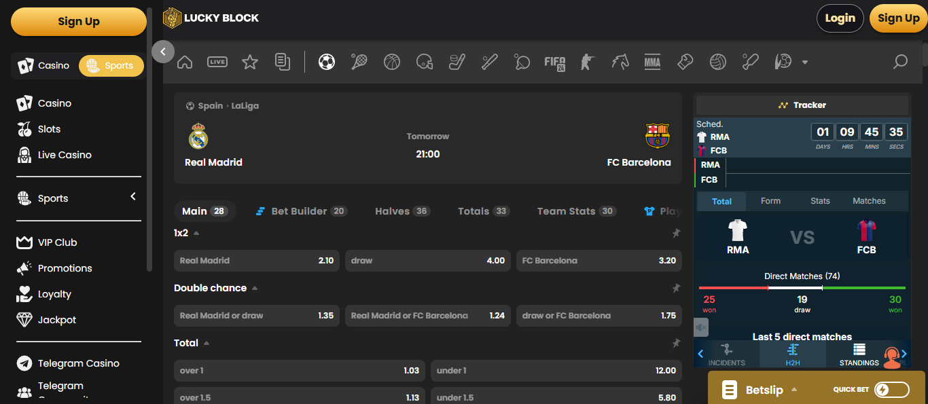The height and width of the screenshot is (404, 928).
Task: Select over 1 at 1.03
Action: point(300,370)
